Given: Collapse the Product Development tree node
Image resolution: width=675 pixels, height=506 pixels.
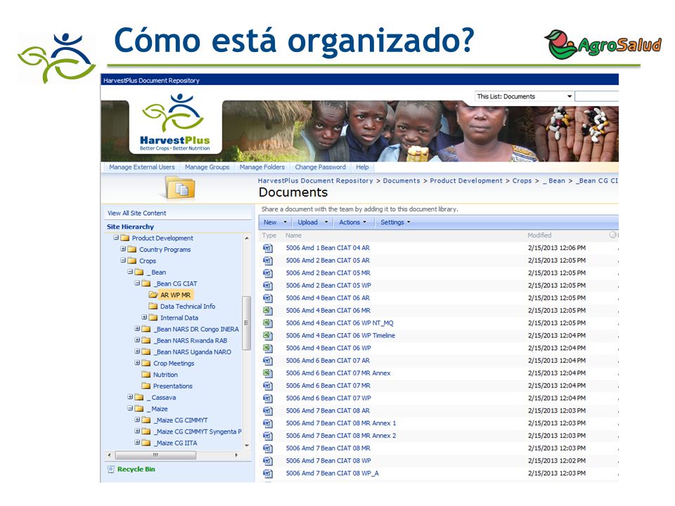Looking at the screenshot, I should pos(116,238).
